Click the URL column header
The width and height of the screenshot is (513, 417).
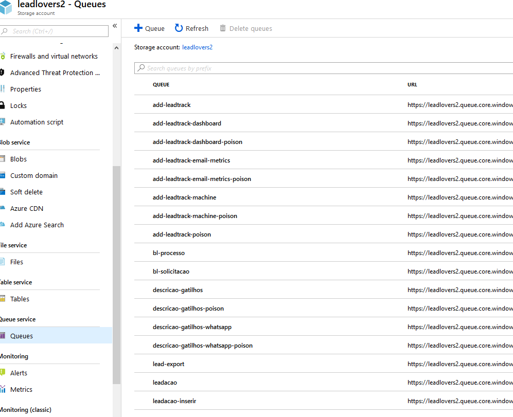pos(412,84)
